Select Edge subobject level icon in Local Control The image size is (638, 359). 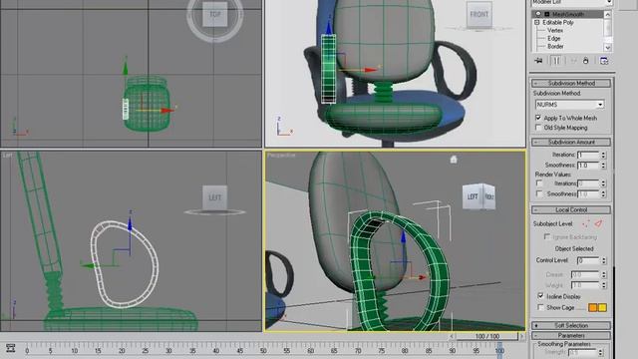point(598,223)
